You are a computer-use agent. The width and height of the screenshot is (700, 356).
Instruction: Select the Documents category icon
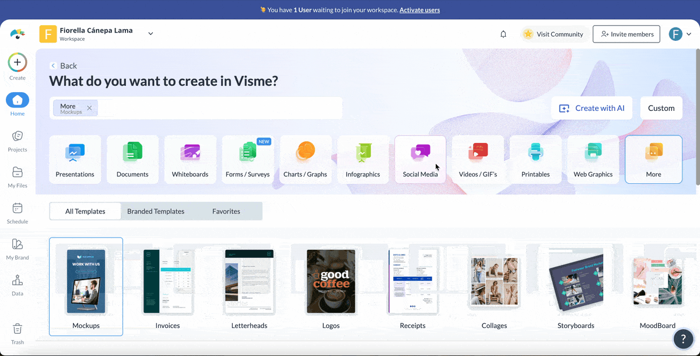(x=132, y=159)
